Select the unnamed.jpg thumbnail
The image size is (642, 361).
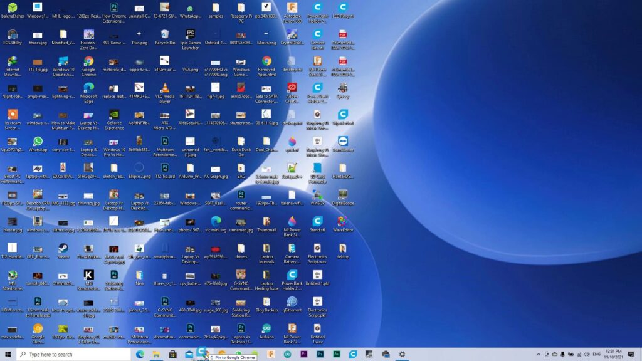pyautogui.click(x=241, y=225)
